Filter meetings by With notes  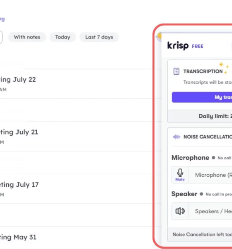[27, 37]
